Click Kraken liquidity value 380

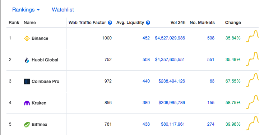[146, 103]
